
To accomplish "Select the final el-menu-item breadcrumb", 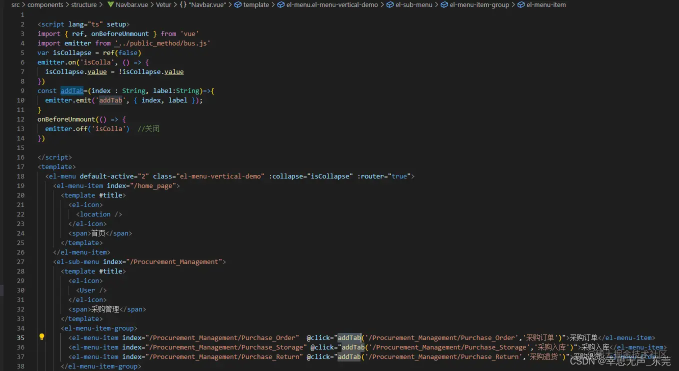I will 542,4.
